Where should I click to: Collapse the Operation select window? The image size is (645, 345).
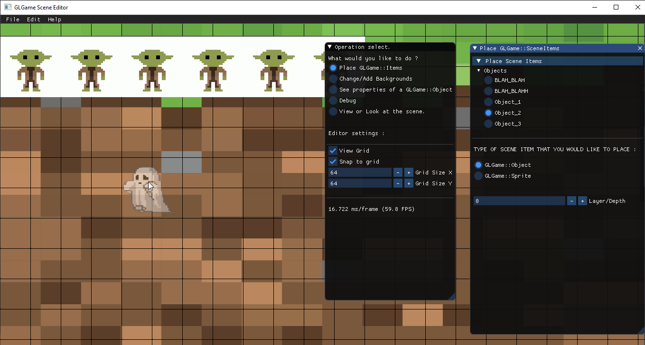tap(330, 47)
